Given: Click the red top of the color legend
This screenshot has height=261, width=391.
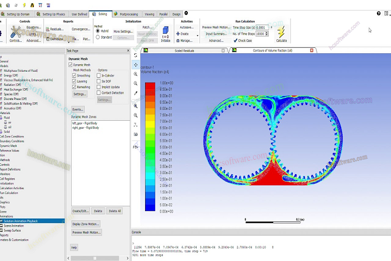Looking at the screenshot, I should [x=150, y=86].
